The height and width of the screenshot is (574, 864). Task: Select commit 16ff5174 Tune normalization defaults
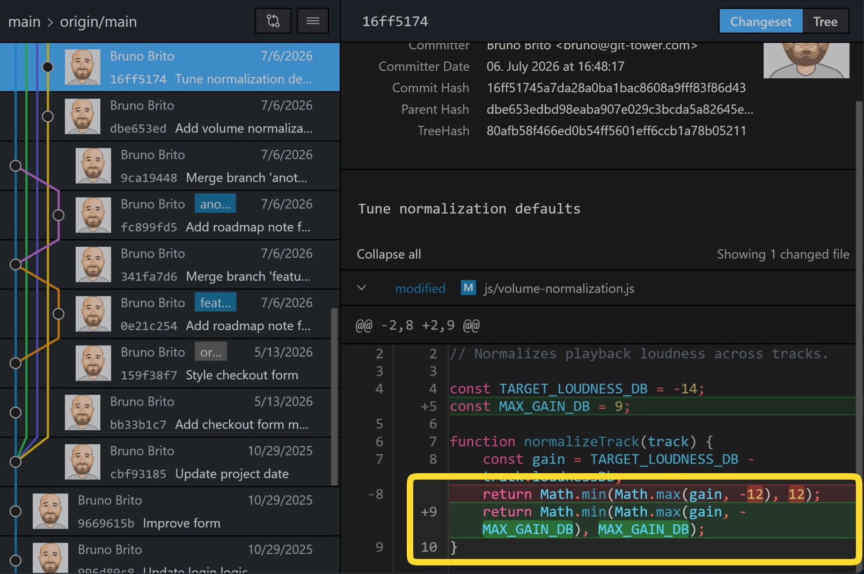[x=170, y=67]
